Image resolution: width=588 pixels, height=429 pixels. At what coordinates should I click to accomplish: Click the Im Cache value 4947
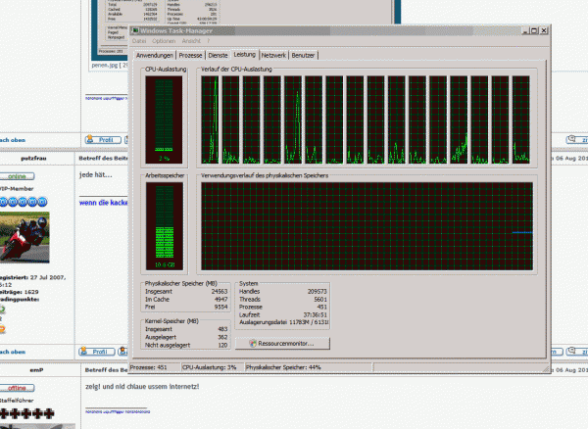(221, 300)
